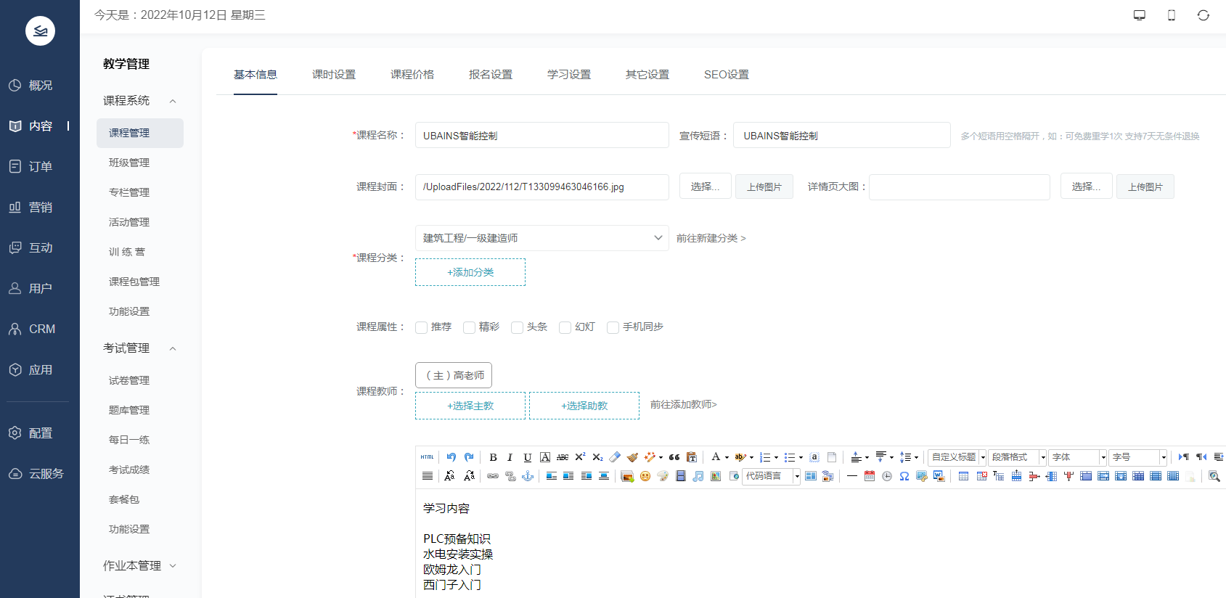Click the undo arrow in editor toolbar
The height and width of the screenshot is (598, 1226).
click(x=451, y=457)
